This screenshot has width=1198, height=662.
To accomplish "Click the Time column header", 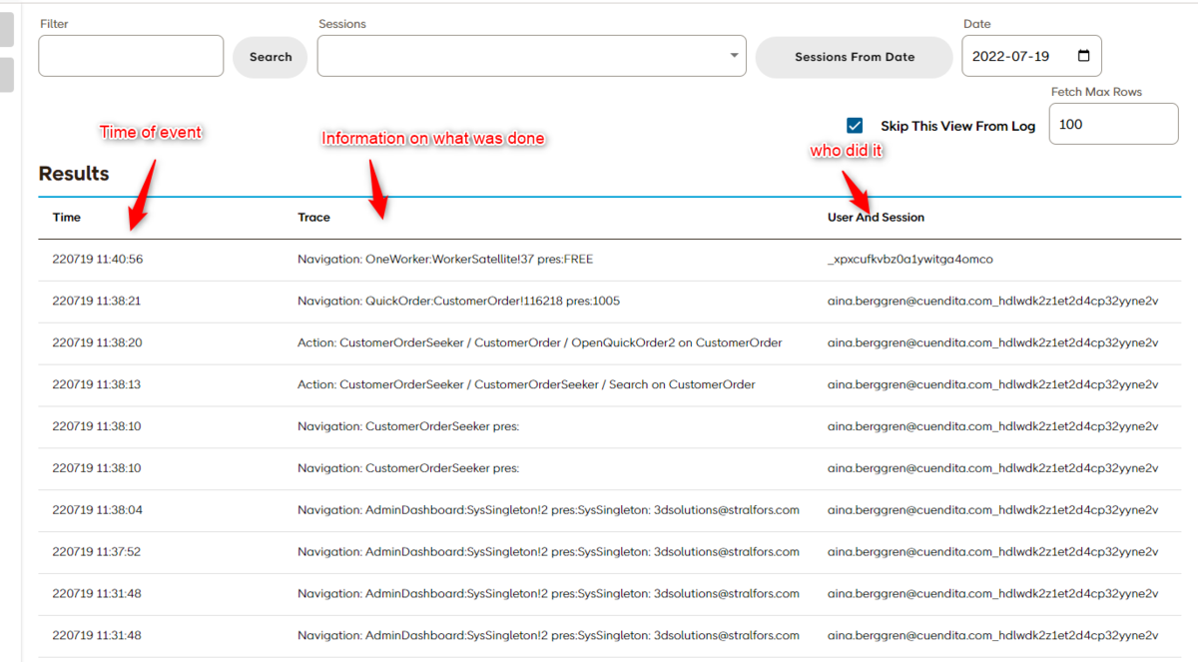I will click(x=67, y=217).
